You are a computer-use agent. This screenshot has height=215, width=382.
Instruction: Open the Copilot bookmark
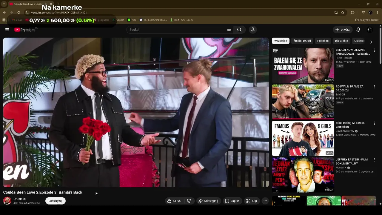click(118, 20)
